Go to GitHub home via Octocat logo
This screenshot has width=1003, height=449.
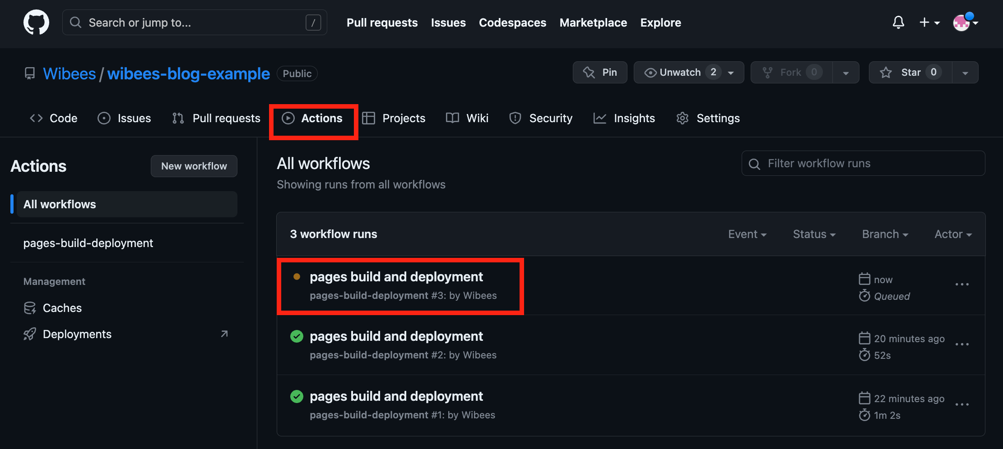36,23
